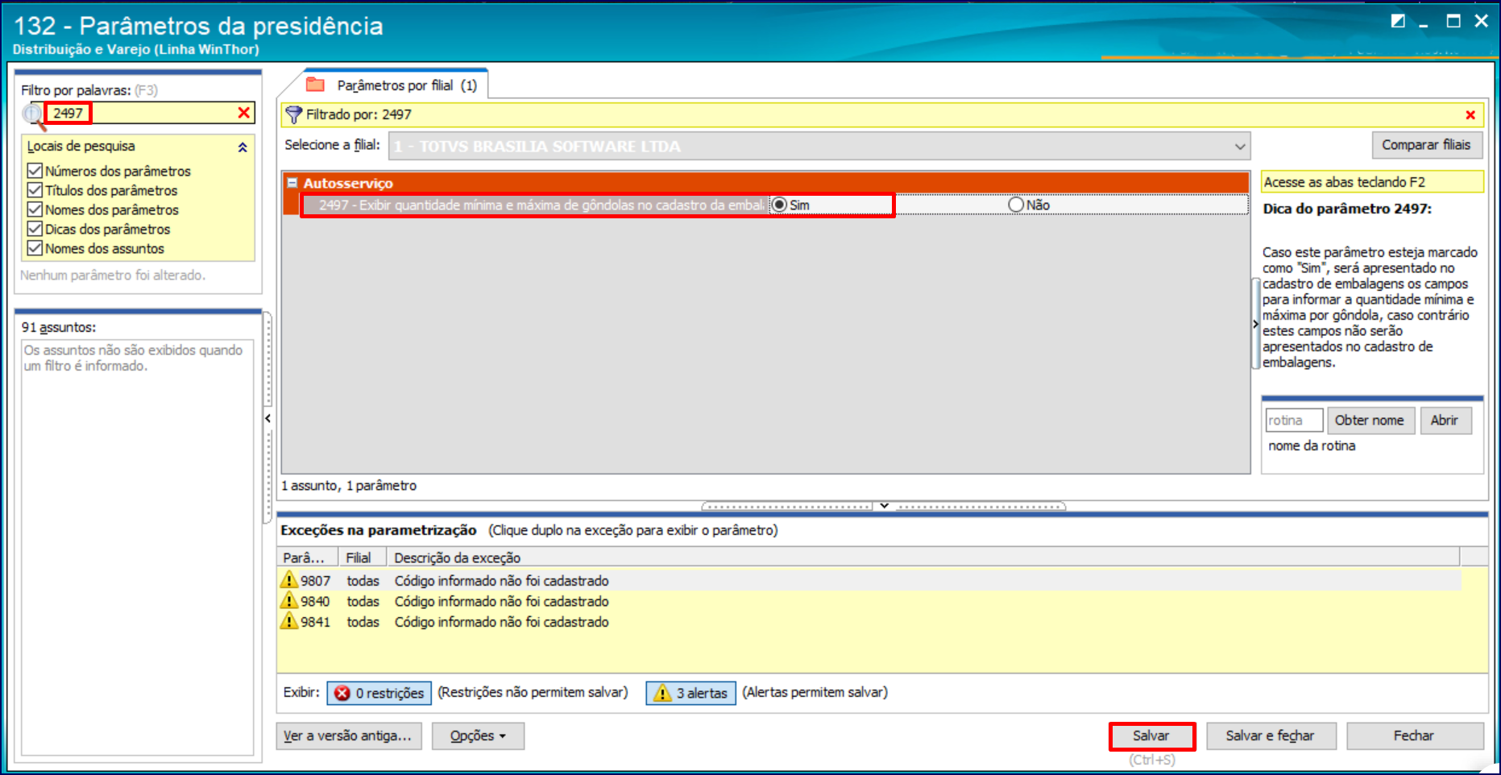The width and height of the screenshot is (1501, 775).
Task: Toggle Números dos parâmetros checkbox
Action: (35, 171)
